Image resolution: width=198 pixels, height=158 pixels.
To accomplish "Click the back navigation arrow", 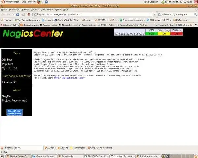I will click(x=3, y=14).
